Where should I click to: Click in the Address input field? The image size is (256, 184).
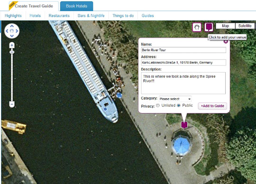(183, 63)
